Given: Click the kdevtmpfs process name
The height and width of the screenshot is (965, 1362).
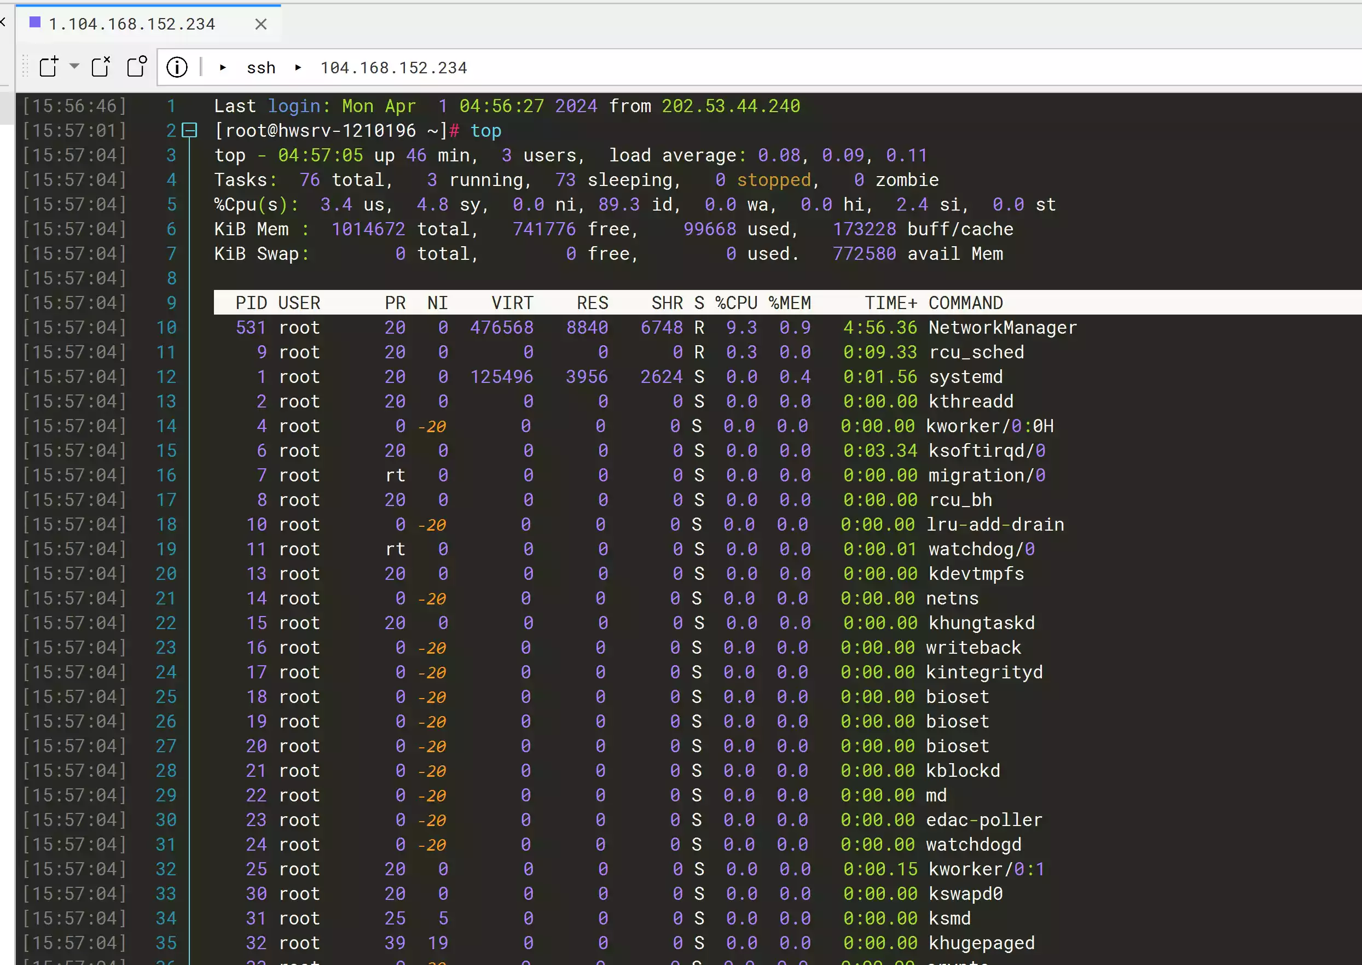Looking at the screenshot, I should (x=976, y=574).
